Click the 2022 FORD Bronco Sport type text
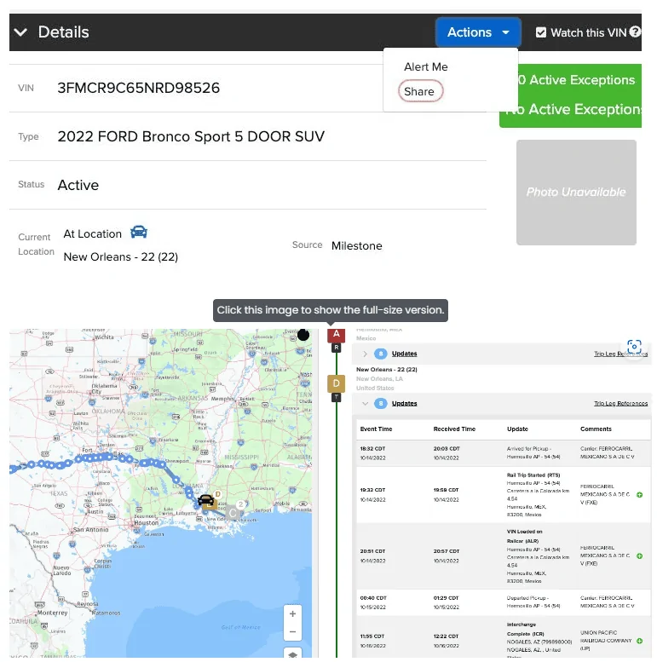 pos(191,136)
